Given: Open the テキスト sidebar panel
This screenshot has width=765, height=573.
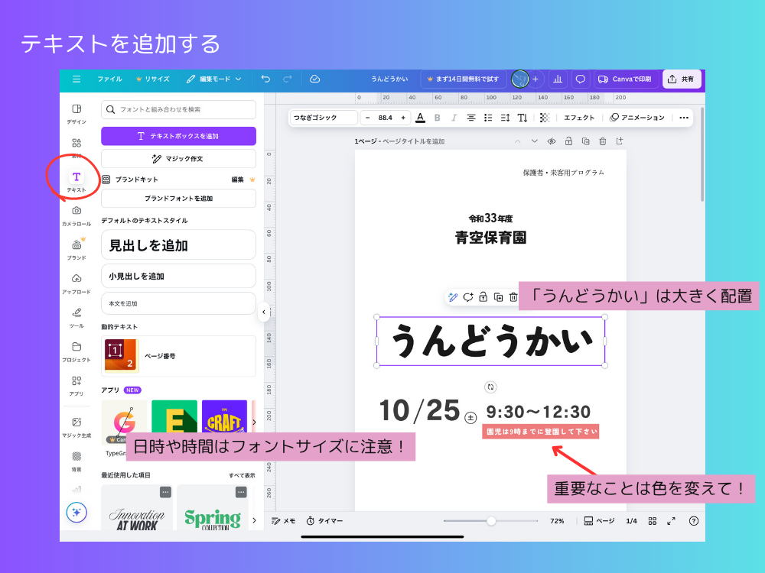Looking at the screenshot, I should (76, 181).
